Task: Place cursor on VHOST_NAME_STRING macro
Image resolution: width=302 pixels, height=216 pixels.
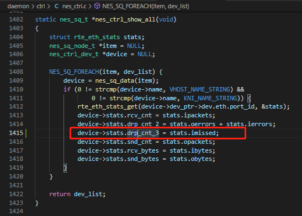Action: tap(200, 89)
